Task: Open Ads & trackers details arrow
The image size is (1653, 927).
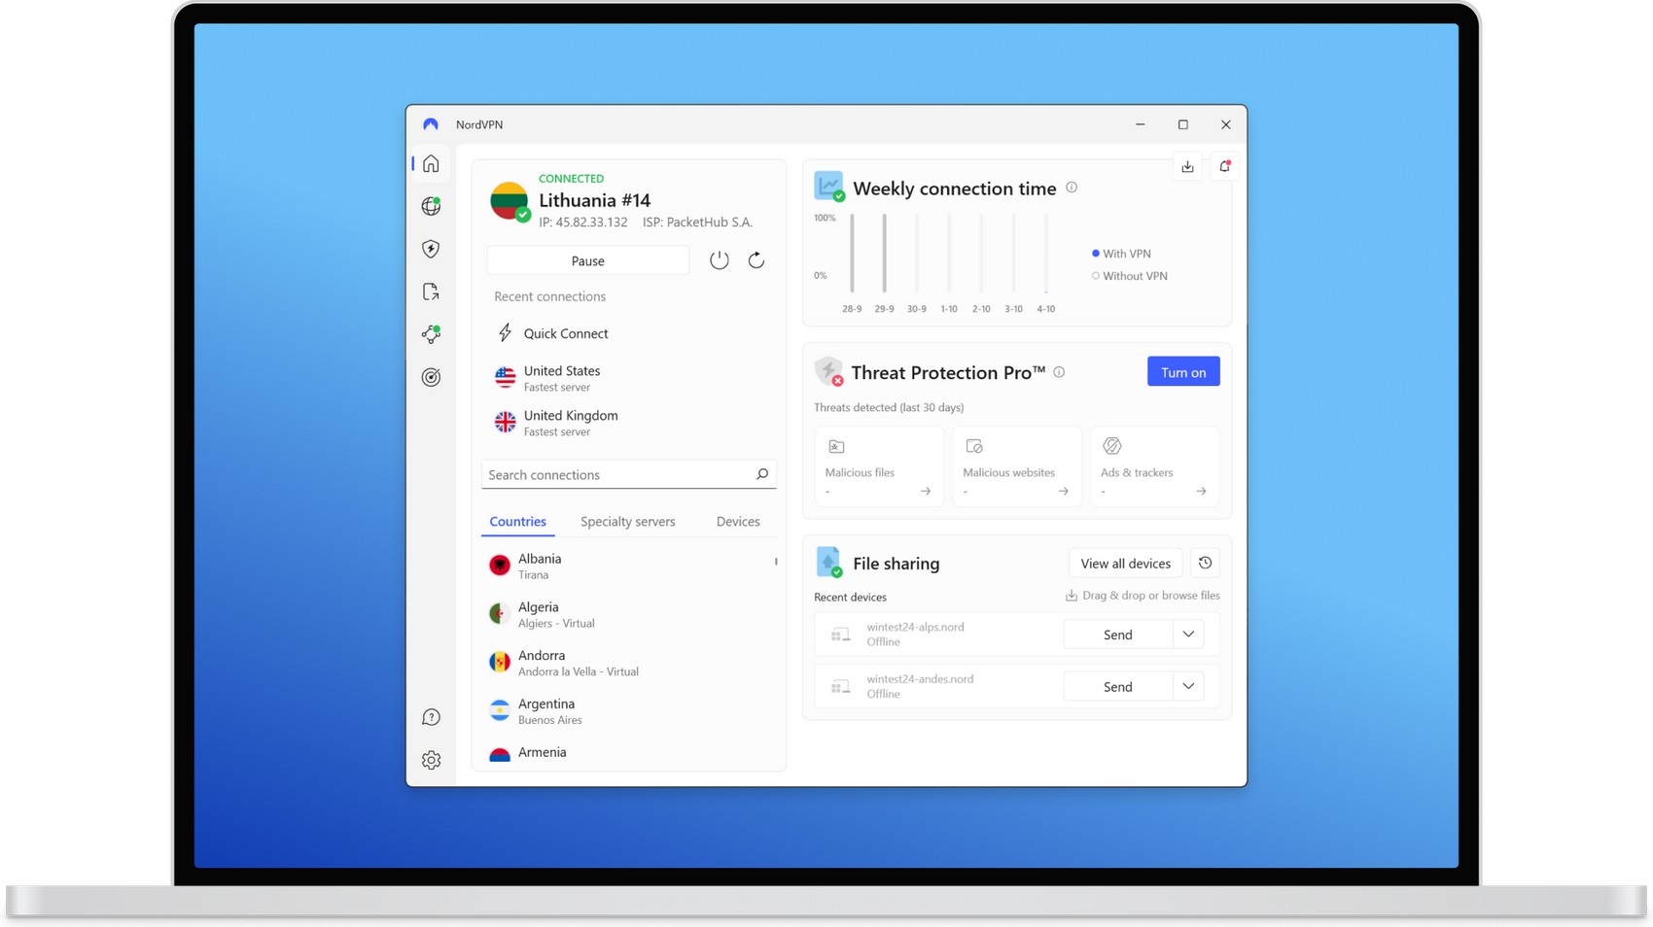Action: coord(1202,492)
